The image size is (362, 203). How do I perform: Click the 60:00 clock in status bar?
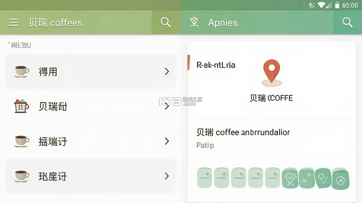(350, 5)
